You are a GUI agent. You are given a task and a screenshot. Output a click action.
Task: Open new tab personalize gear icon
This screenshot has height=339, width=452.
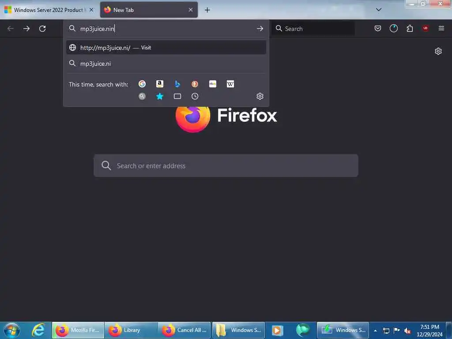point(438,51)
